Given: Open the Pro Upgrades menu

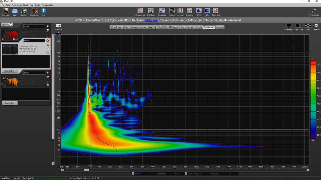Looking at the screenshot, I should tap(47, 5).
